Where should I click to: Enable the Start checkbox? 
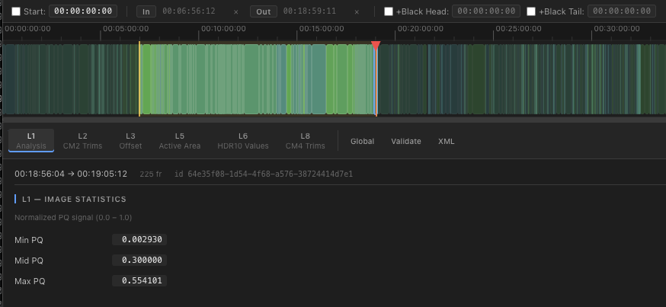pos(16,11)
